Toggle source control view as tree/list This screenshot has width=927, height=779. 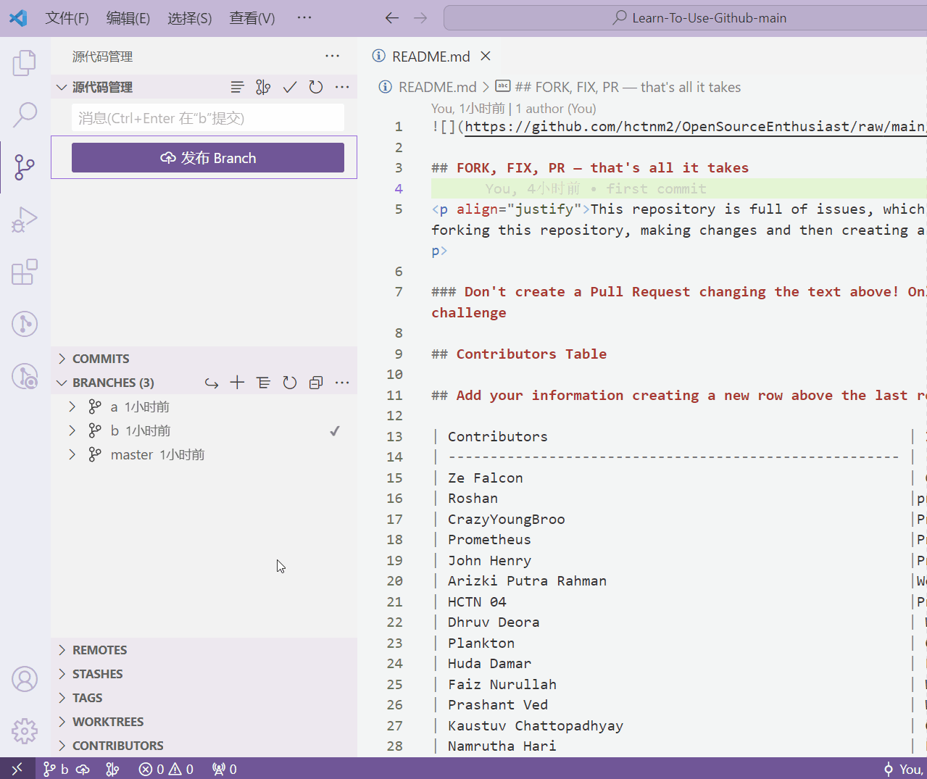[237, 87]
